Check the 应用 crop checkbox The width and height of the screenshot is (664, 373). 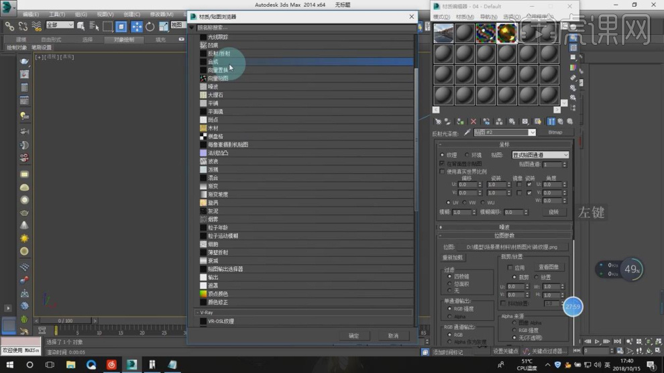click(510, 268)
